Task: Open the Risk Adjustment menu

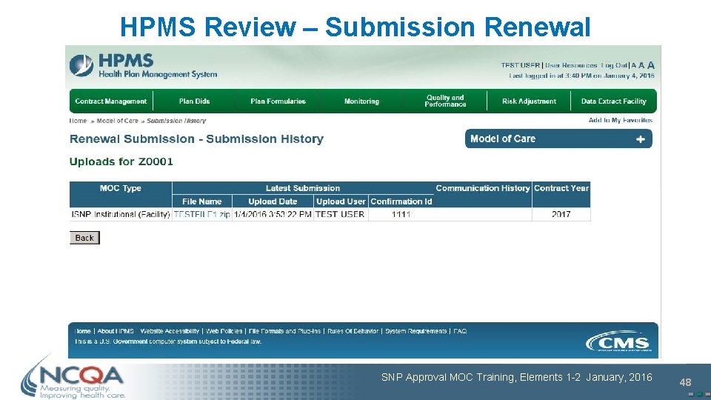Action: pyautogui.click(x=529, y=101)
